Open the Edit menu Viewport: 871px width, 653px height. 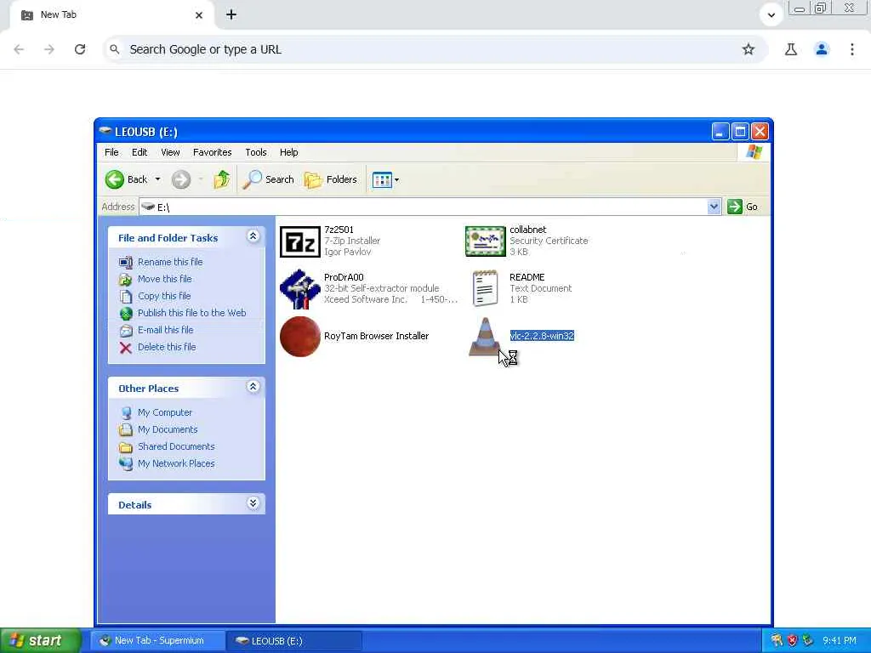coord(139,152)
